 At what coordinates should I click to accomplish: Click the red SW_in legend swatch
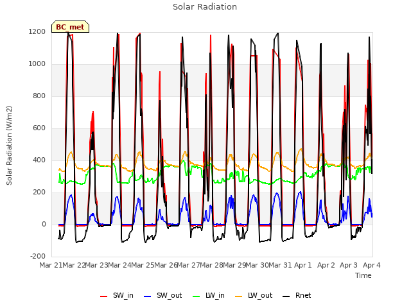tap(104, 296)
